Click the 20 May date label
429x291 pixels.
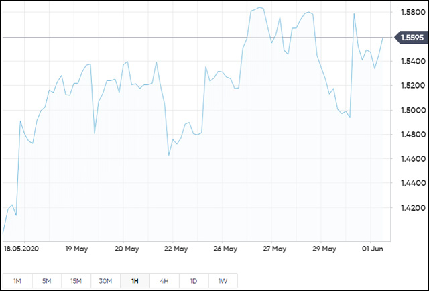126,249
